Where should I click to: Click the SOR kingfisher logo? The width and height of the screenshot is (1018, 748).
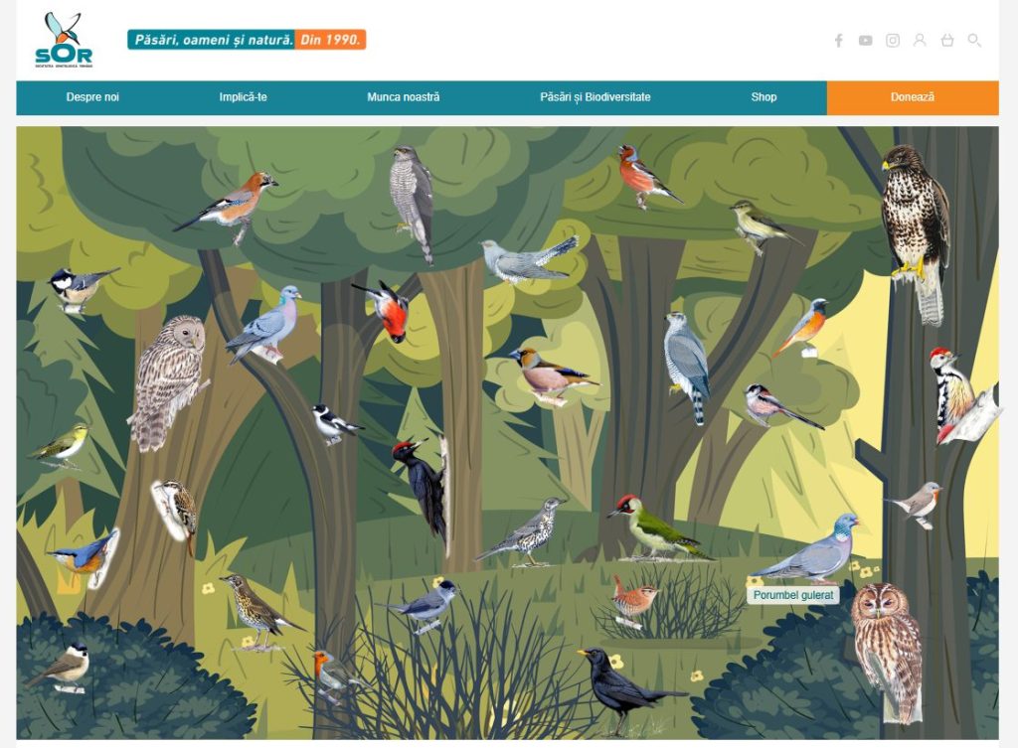point(64,40)
